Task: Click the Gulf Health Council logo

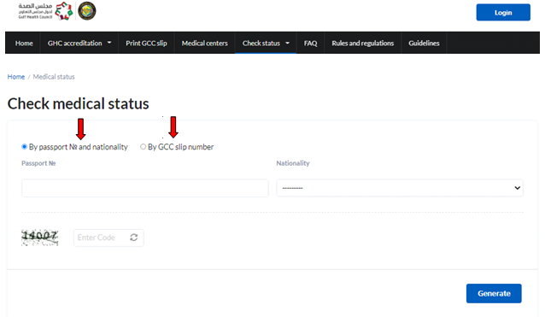Action: tap(45, 11)
